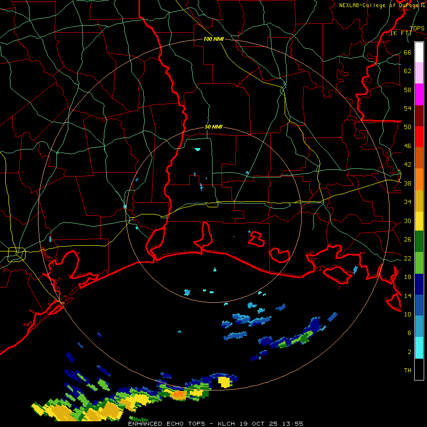Click the cyan echo just below the 50 NMI label
The image size is (427, 427).
(x=197, y=149)
